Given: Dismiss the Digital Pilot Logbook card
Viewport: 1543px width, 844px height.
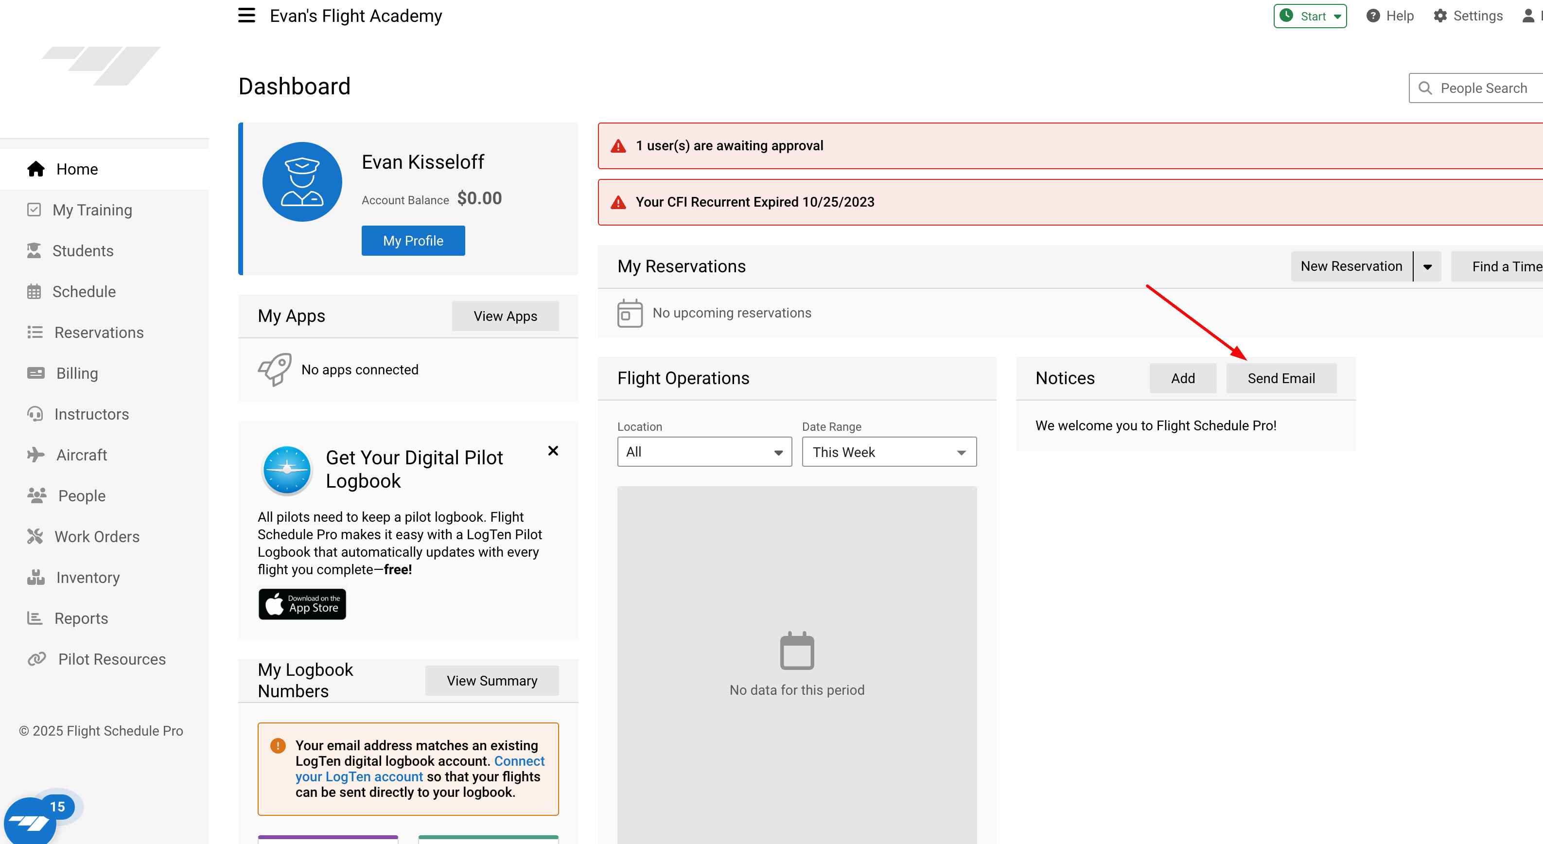Looking at the screenshot, I should [x=553, y=451].
